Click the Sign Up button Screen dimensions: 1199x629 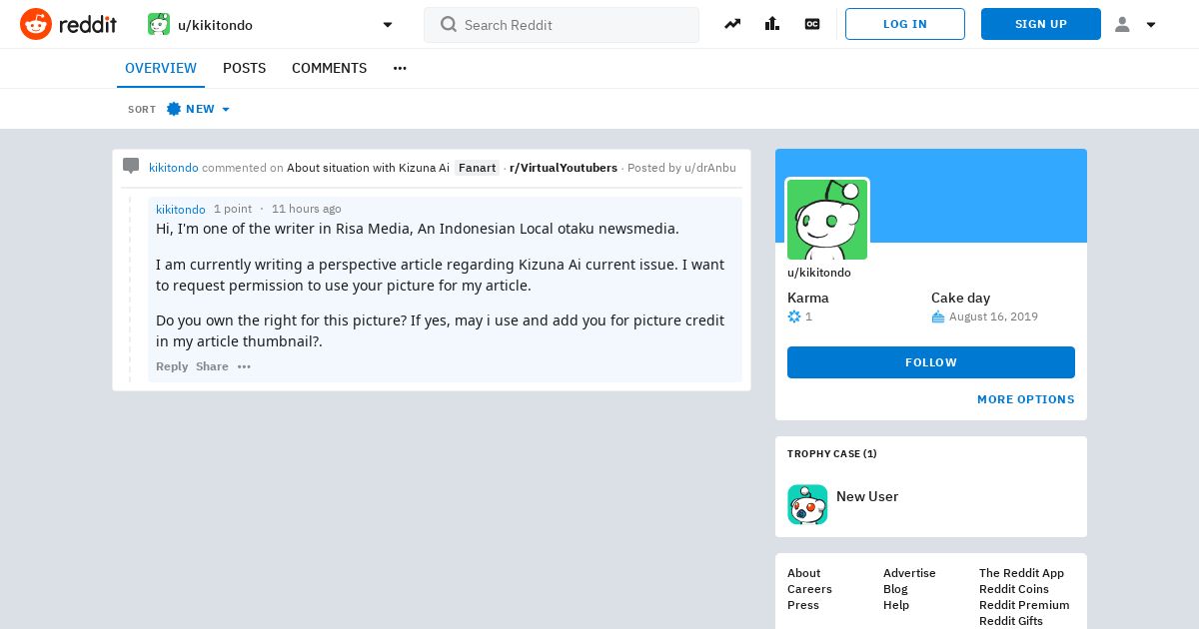tap(1041, 24)
